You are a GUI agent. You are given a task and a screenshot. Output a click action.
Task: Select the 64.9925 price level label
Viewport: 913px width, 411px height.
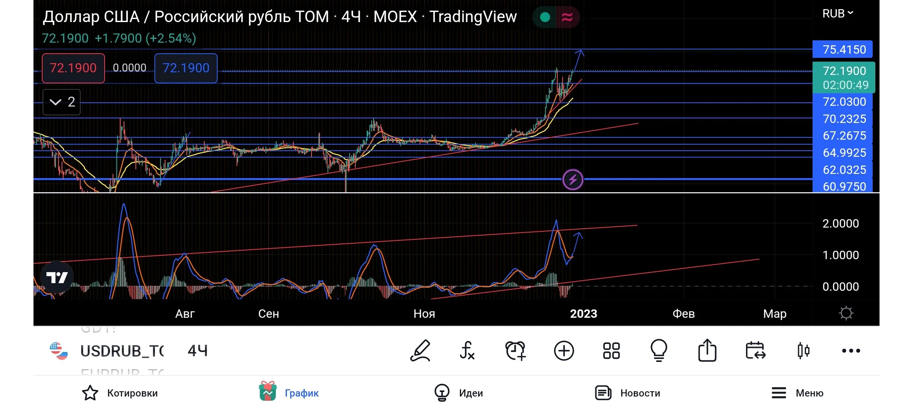pos(843,153)
